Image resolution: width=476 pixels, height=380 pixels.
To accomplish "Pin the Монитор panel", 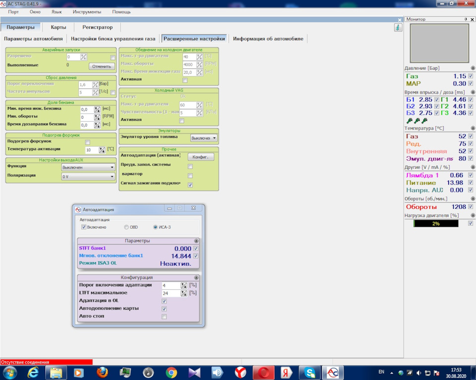I will pyautogui.click(x=466, y=19).
